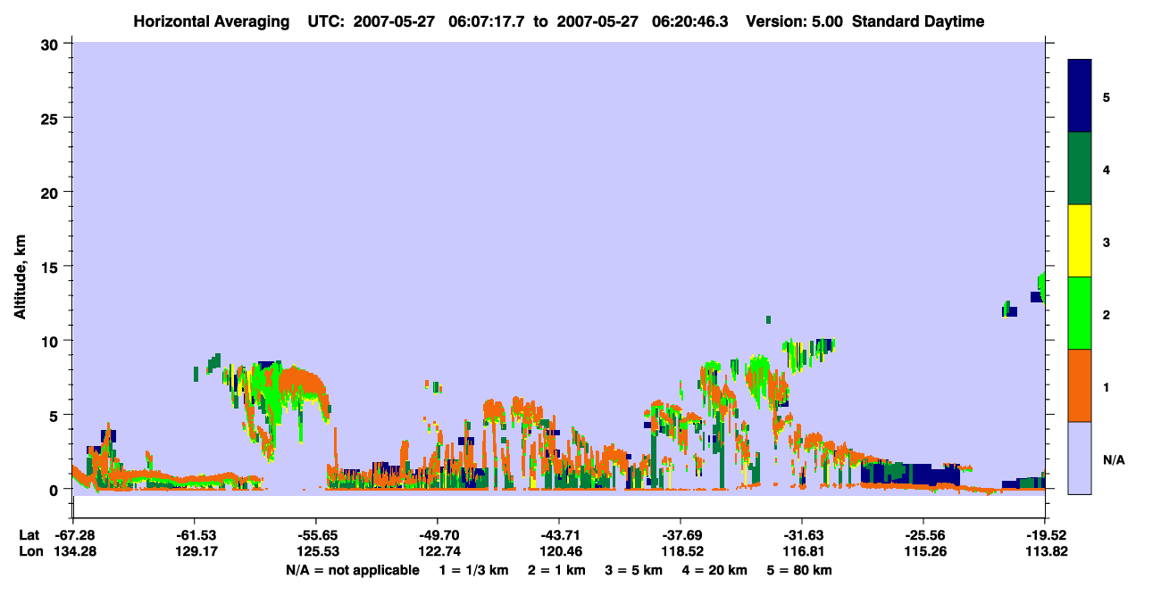Click longitude value 118.52
Viewport: 1161px width, 595px height.
(681, 551)
